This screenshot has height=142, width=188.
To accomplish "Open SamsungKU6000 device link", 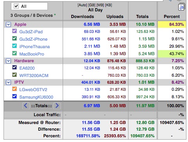I will click(36, 97).
